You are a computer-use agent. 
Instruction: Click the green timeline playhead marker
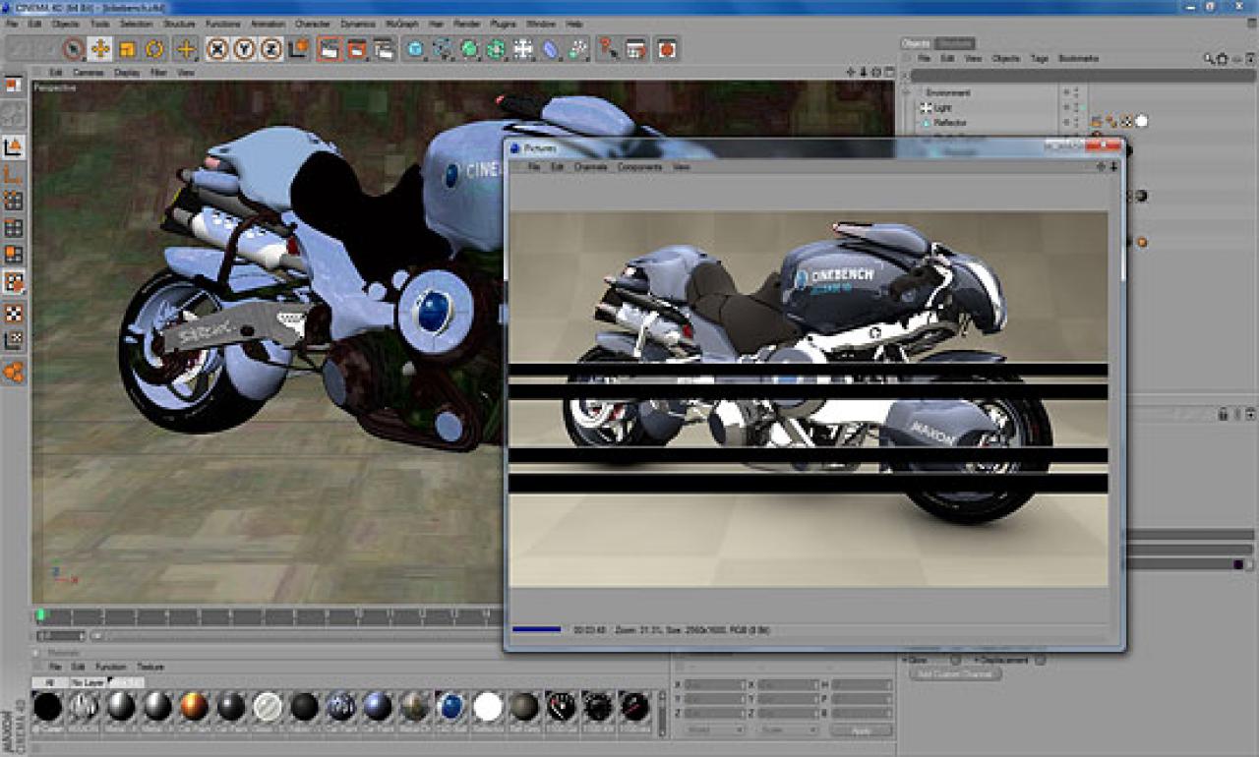coord(40,614)
